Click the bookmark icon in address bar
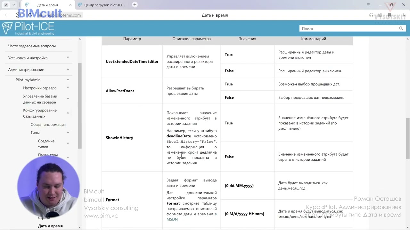This screenshot has width=410, height=230. tap(389, 15)
